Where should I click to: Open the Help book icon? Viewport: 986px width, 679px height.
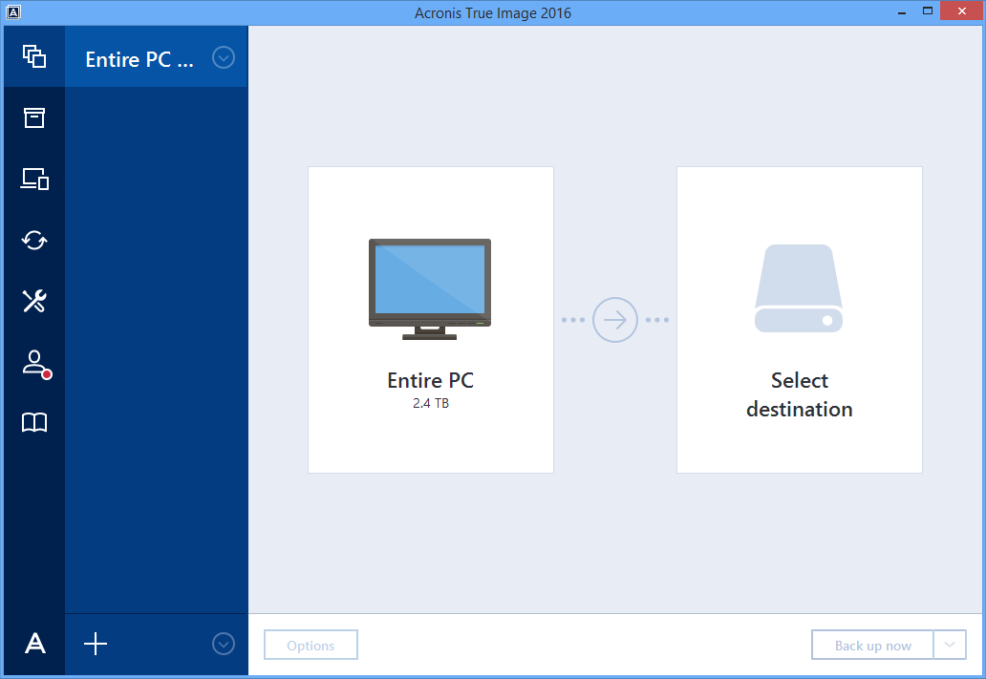pos(34,422)
